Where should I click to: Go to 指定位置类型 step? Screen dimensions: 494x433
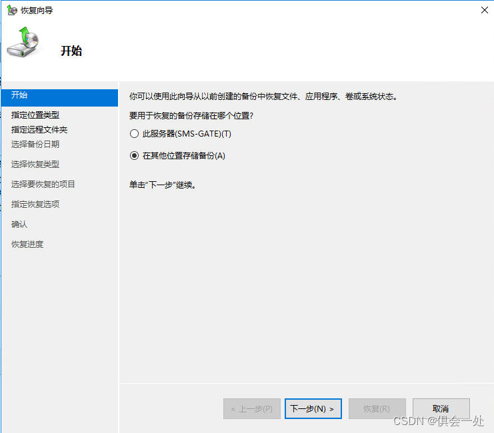(35, 115)
